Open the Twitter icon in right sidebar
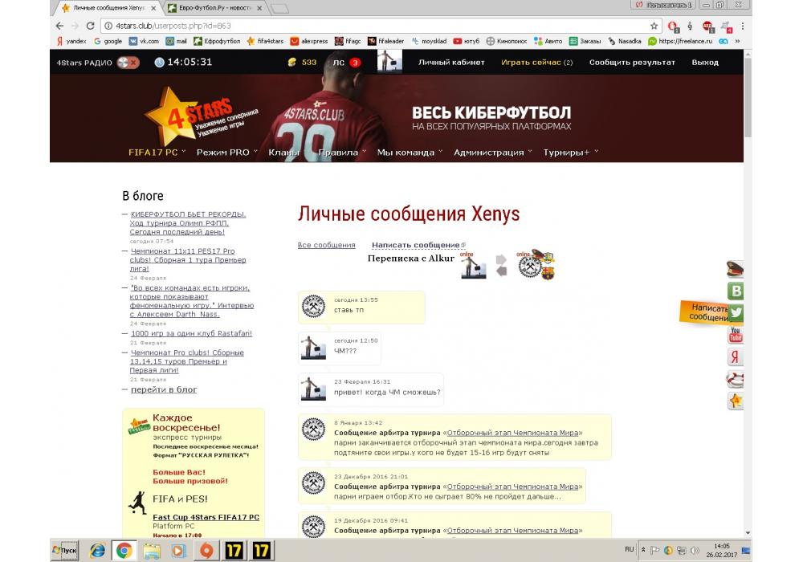Screen dimensions: 803x562 tap(735, 314)
